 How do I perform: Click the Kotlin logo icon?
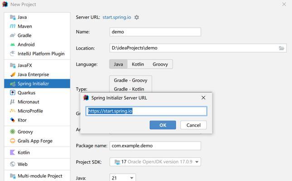[x=13, y=152]
